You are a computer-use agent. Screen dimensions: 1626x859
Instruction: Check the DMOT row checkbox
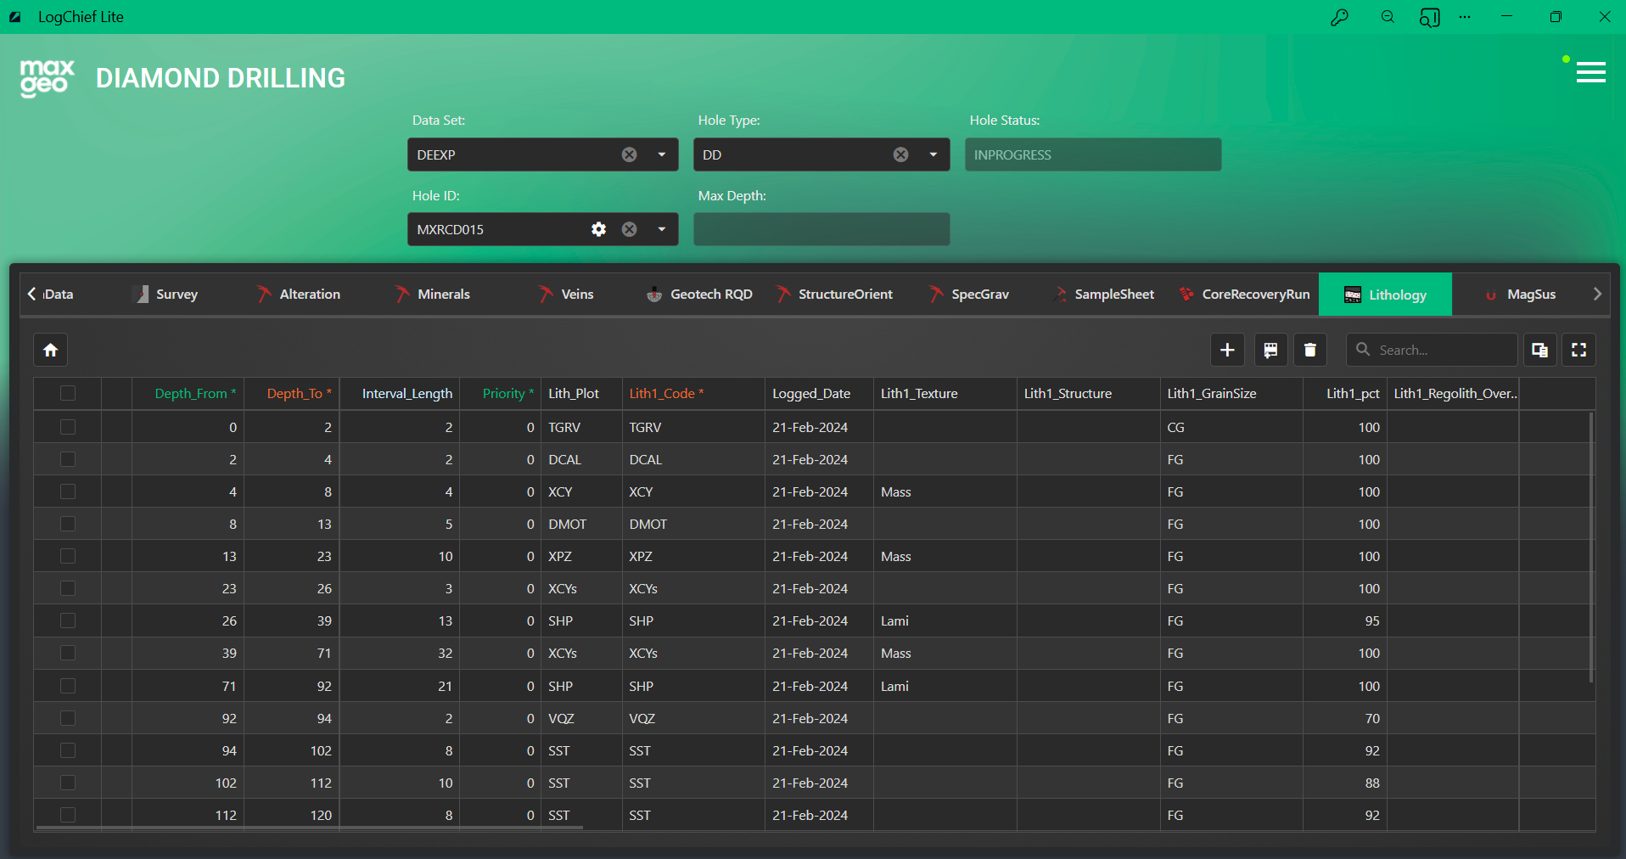click(68, 524)
